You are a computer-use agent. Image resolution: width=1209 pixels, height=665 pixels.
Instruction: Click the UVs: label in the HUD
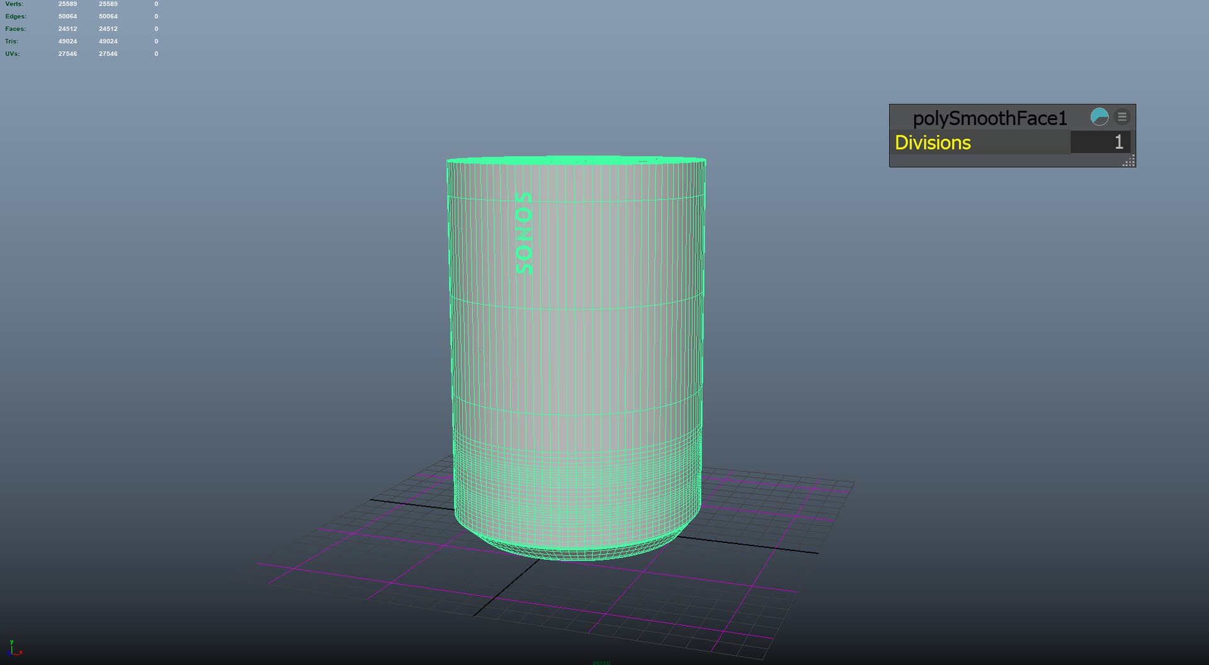[13, 54]
